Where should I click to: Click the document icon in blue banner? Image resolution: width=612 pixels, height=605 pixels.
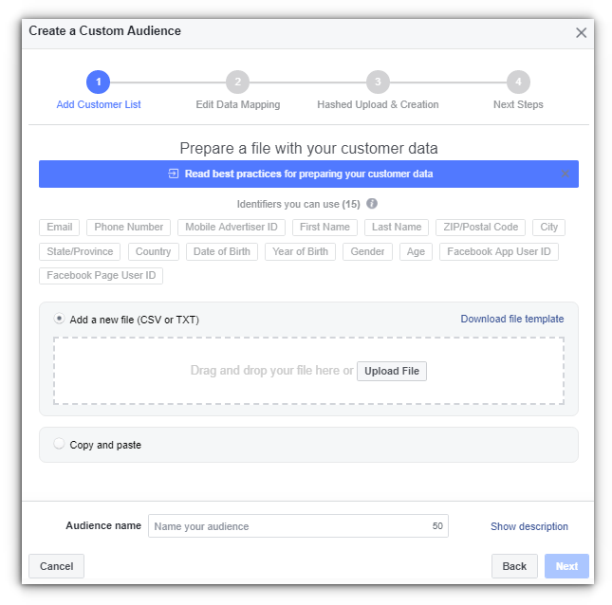pyautogui.click(x=174, y=174)
